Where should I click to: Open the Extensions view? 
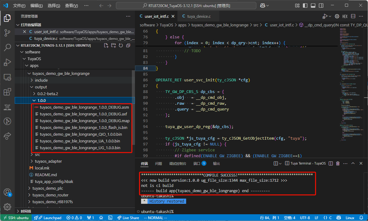click(x=7, y=92)
